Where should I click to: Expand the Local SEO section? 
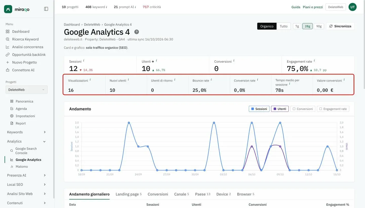click(x=27, y=184)
